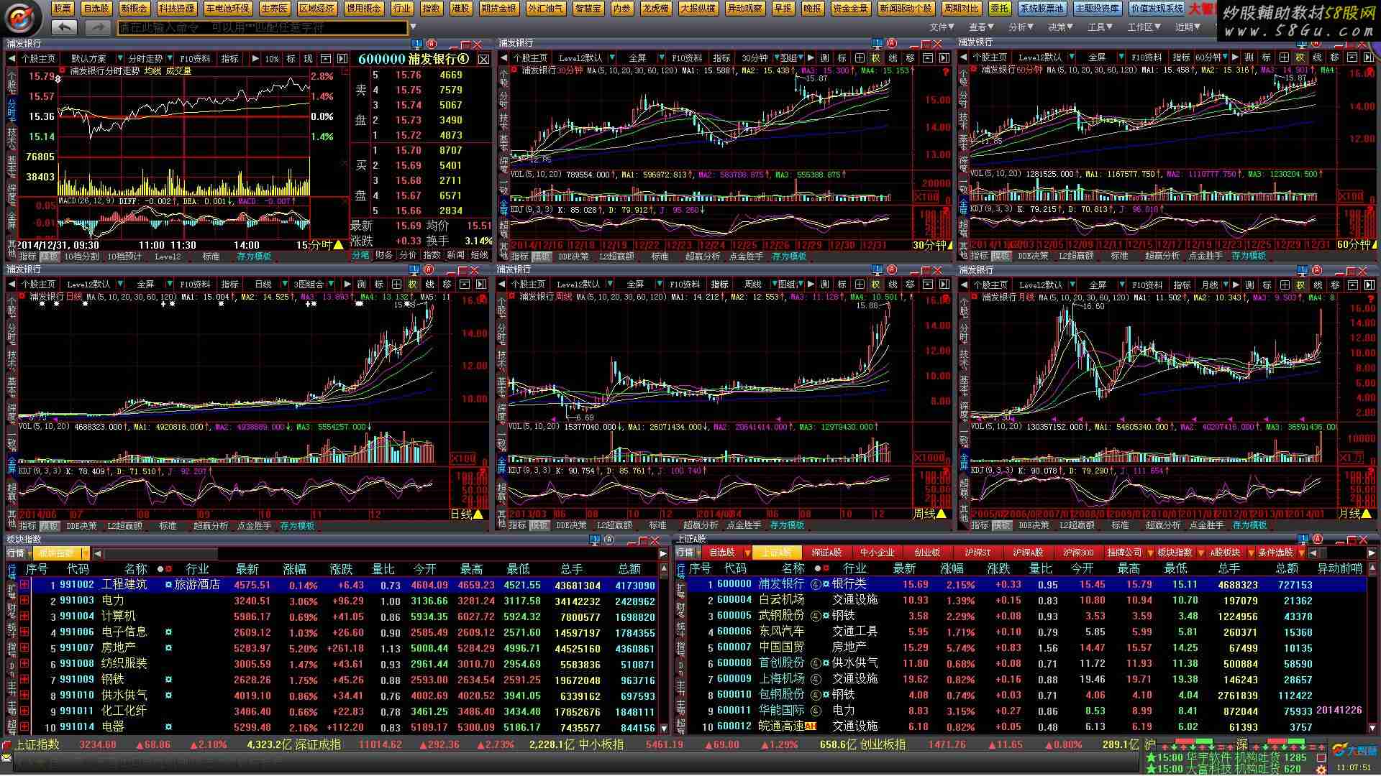Toggle 权 adjustment in the 60-minute chart toolbar

pos(1300,57)
